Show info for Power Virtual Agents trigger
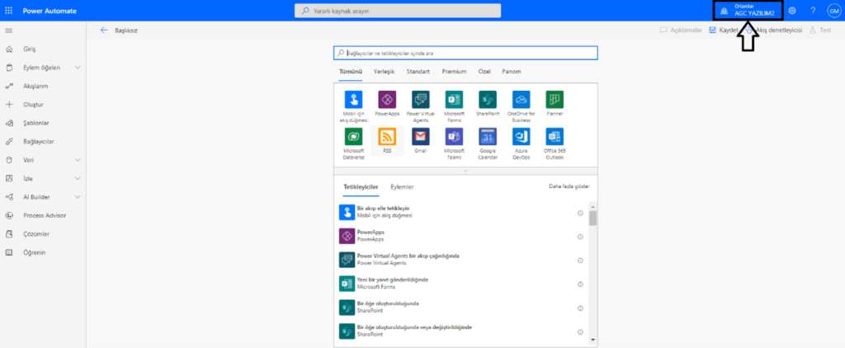This screenshot has height=348, width=845. [580, 261]
